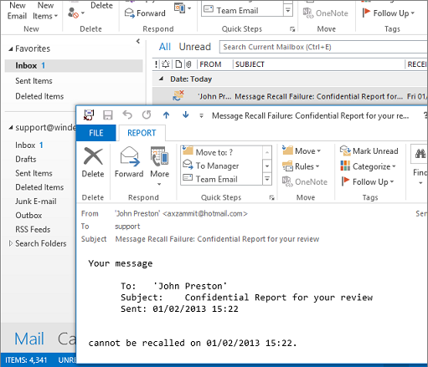Viewport: 428px width, 367px height.
Task: Sort by attachment paperclip column header
Action: pyautogui.click(x=188, y=64)
